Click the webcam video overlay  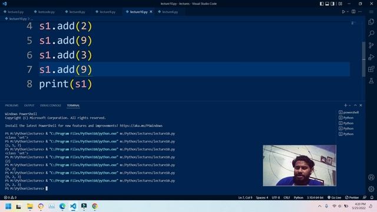point(299,165)
